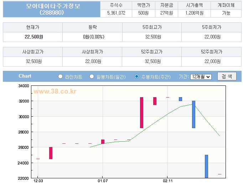This screenshot has height=189, width=243.
Task: Select the 일봉차트(일간) radio option
Action: tap(92, 76)
